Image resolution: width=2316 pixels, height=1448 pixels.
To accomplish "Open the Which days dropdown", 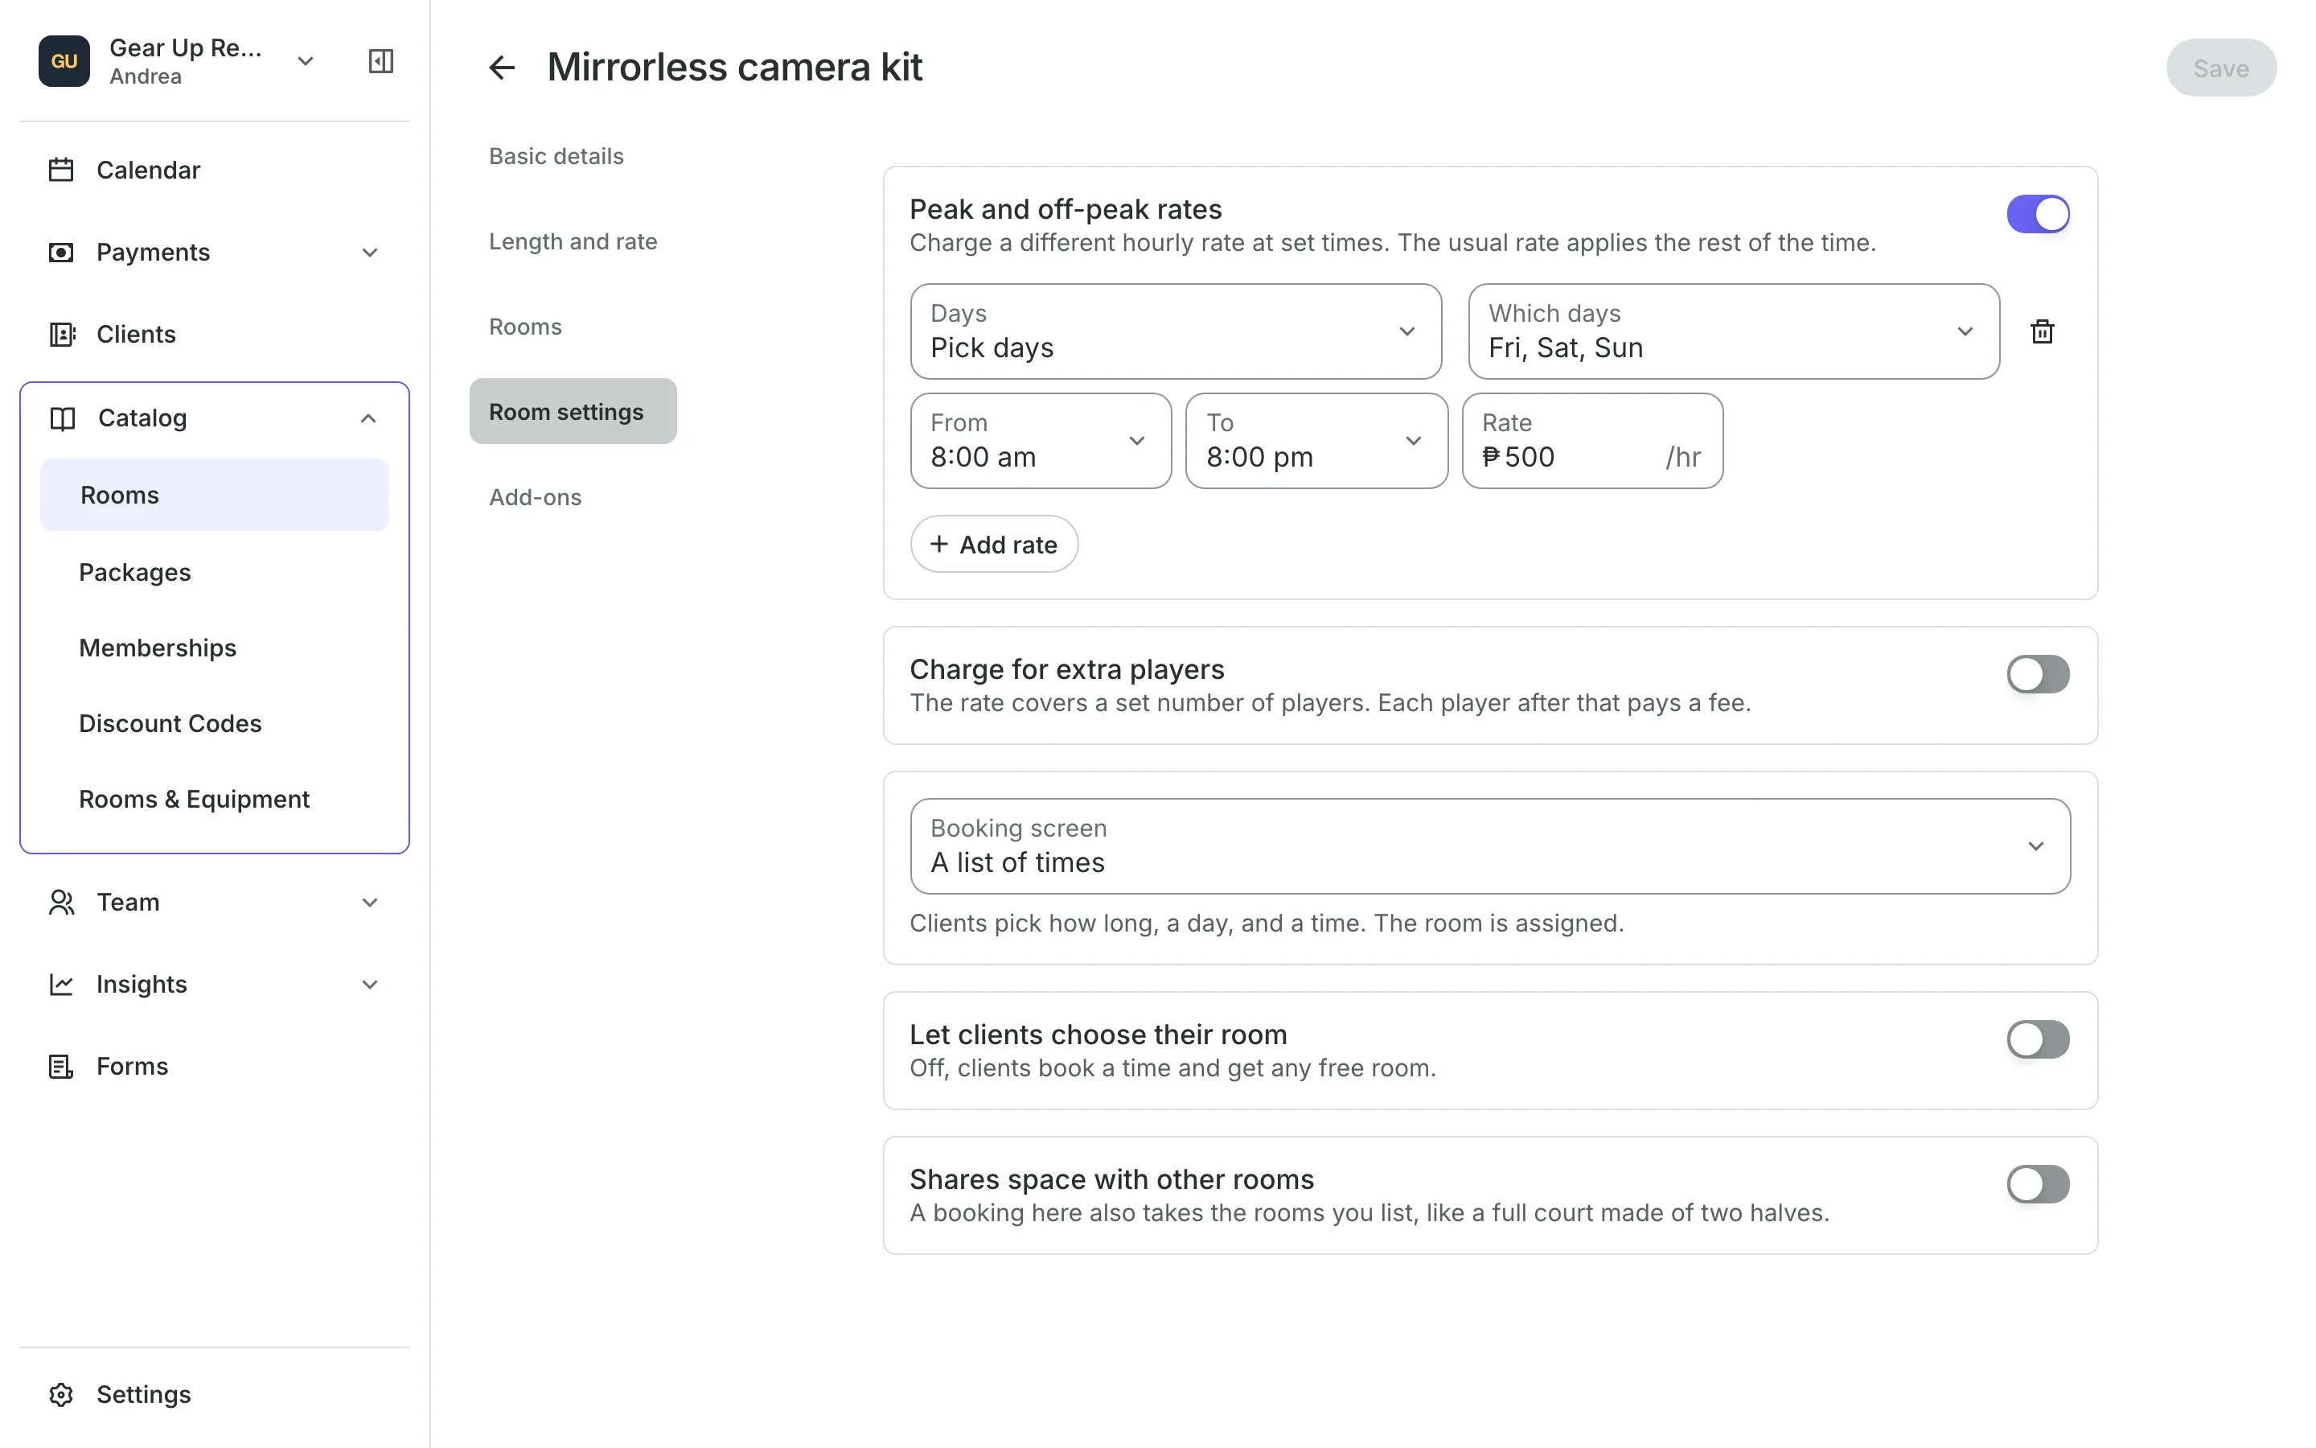I will pyautogui.click(x=1733, y=331).
